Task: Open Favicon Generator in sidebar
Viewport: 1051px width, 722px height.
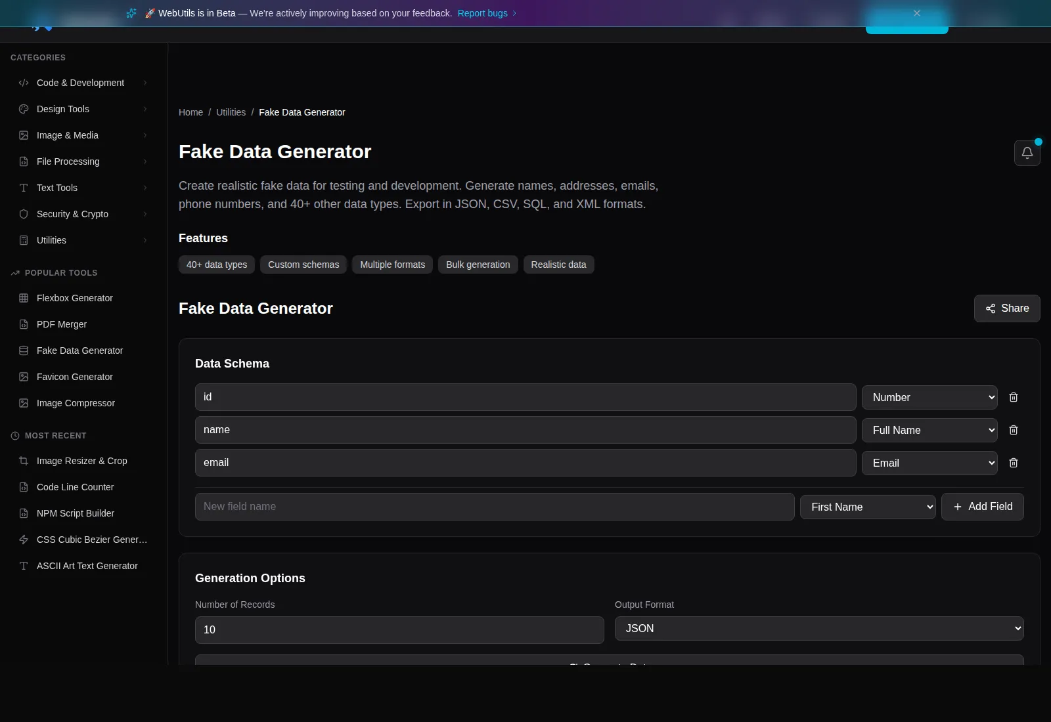Action: [x=83, y=377]
